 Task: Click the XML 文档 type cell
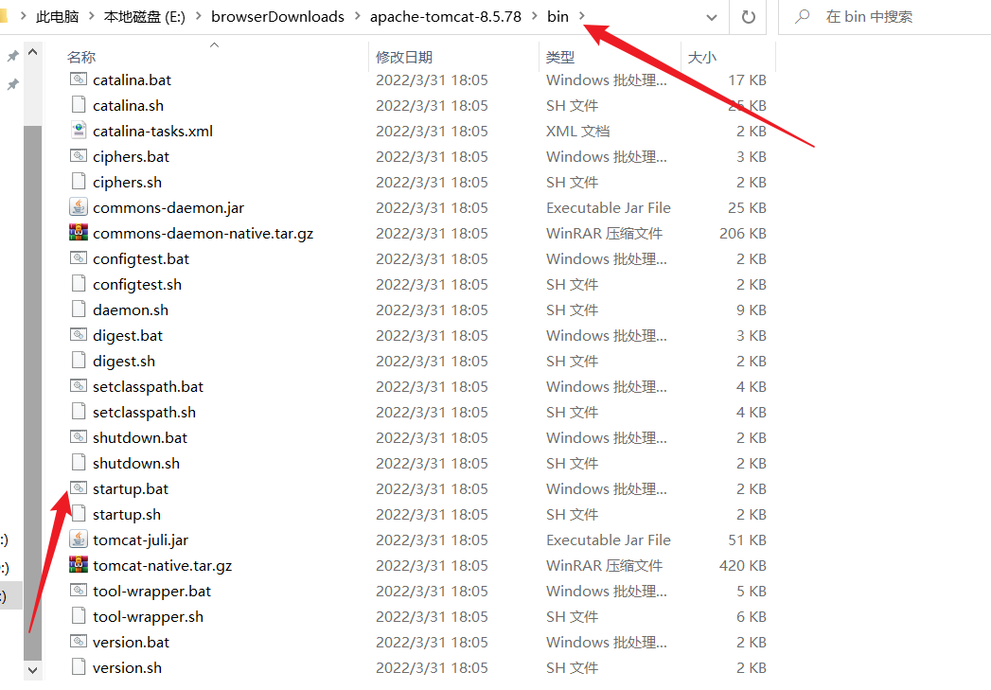(x=577, y=132)
